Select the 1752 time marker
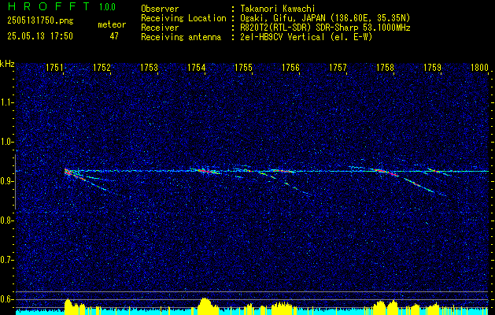The width and height of the screenshot is (495, 315). coord(102,67)
